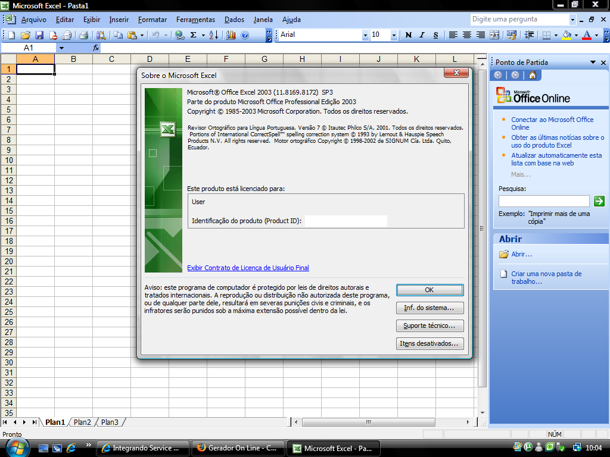Apply AutoSum with the sigma icon
Viewport: 610px width, 457px height.
click(193, 35)
